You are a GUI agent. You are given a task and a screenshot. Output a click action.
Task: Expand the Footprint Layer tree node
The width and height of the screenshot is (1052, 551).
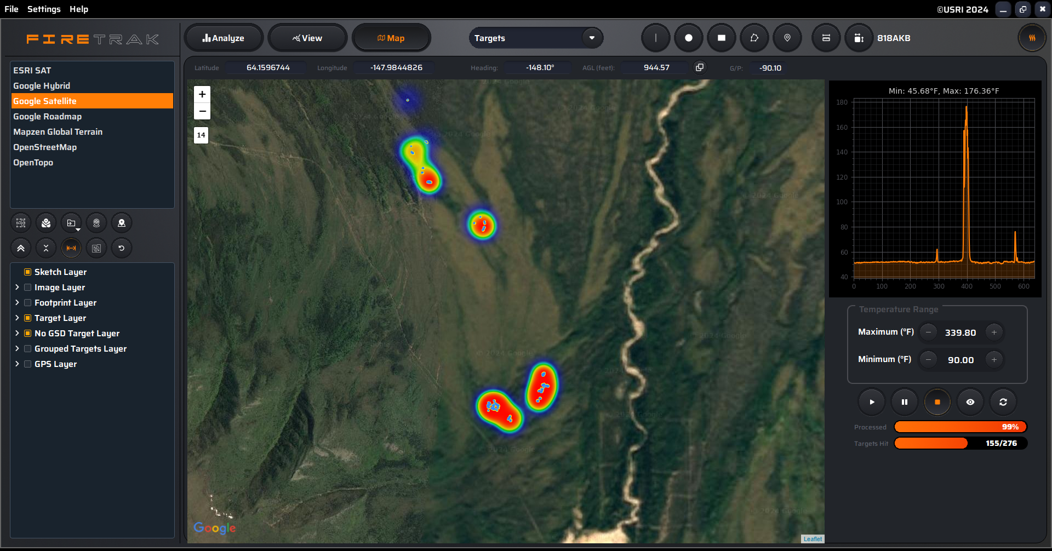pyautogui.click(x=17, y=303)
